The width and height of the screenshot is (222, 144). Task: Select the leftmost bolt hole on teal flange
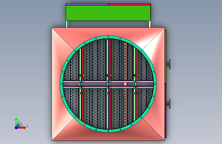click(x=61, y=84)
